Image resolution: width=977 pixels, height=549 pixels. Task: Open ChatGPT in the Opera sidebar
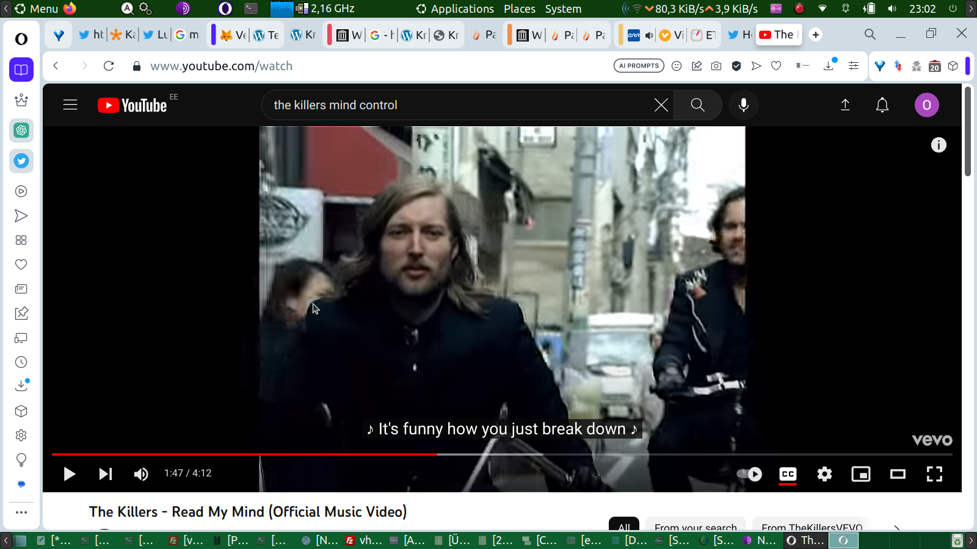[x=21, y=130]
